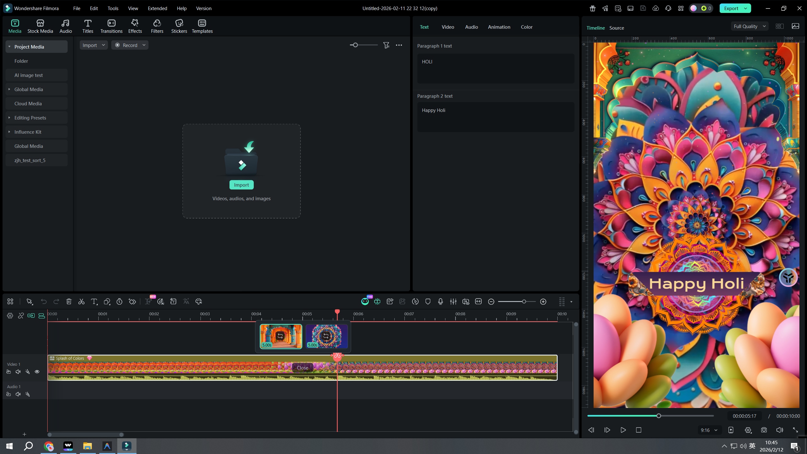Open the 9:16 aspect ratio dropdown
Screen dimensions: 807x454
click(x=709, y=430)
